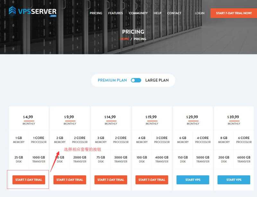Click the 200 GB Disk cell
Viewport: 257px width, 197px height.
click(224, 159)
